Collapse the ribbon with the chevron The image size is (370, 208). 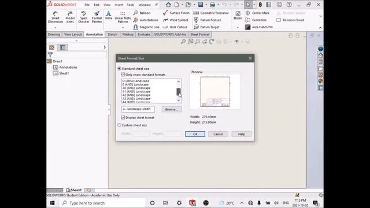point(320,28)
